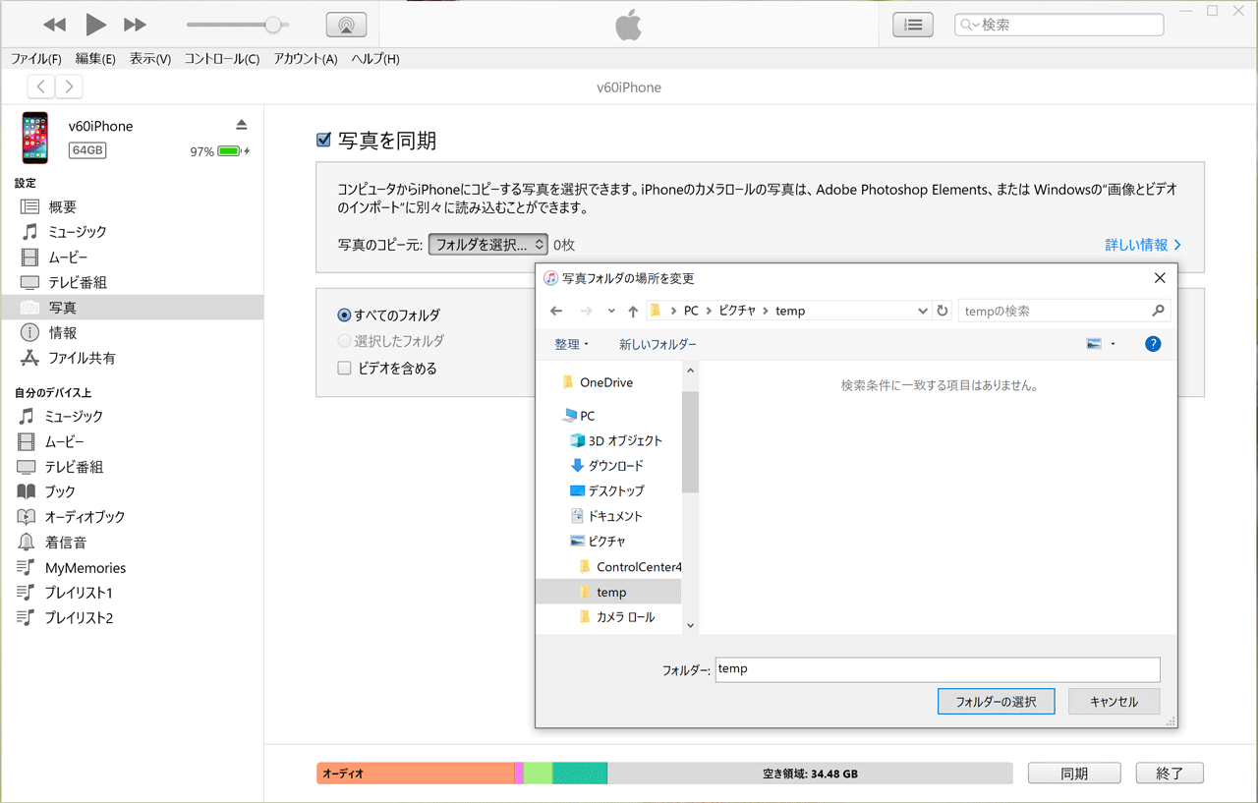Screen dimensions: 1258x803
Task: Click 新しいフォルダー button
Action: click(x=658, y=344)
